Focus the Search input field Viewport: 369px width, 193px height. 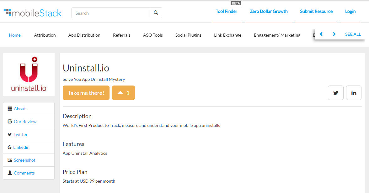tap(111, 13)
